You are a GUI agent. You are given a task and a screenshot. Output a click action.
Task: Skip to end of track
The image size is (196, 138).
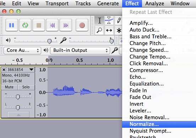tap(66, 25)
